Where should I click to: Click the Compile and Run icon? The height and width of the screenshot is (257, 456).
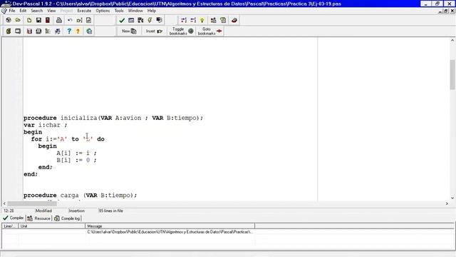click(x=140, y=21)
